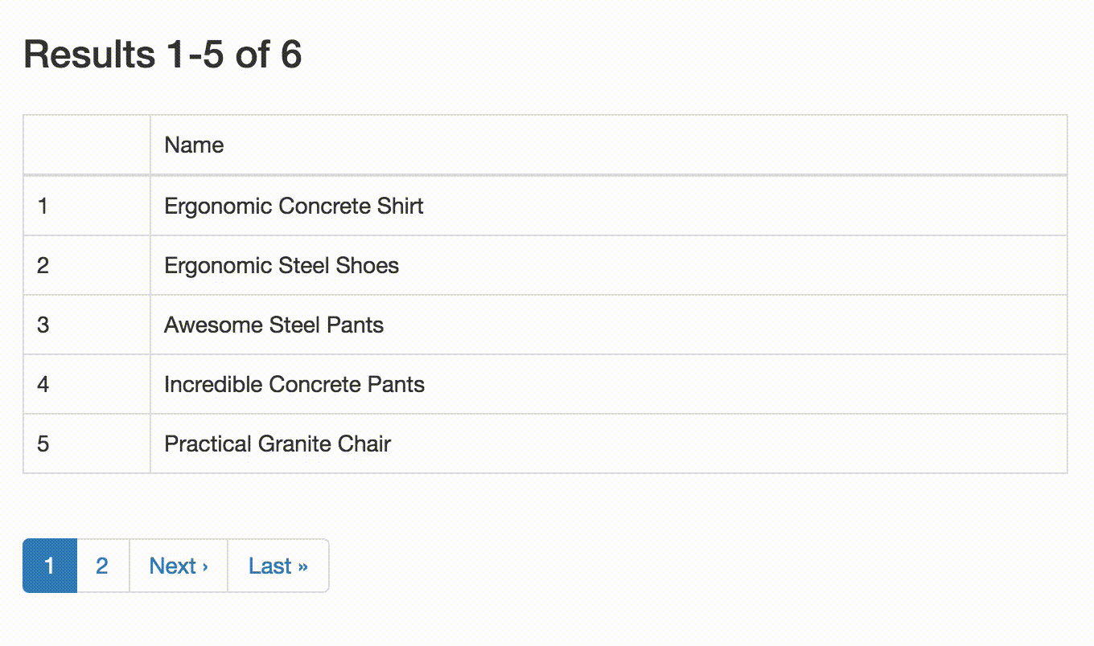Viewport: 1094px width, 646px height.
Task: Select Practical Granite Chair row name
Action: (278, 444)
